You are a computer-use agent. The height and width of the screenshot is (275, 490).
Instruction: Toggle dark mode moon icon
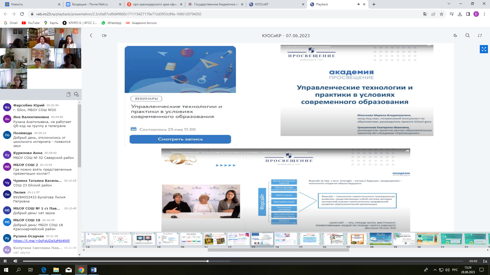click(x=455, y=36)
